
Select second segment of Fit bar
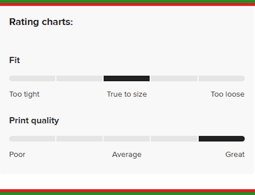tap(79, 79)
